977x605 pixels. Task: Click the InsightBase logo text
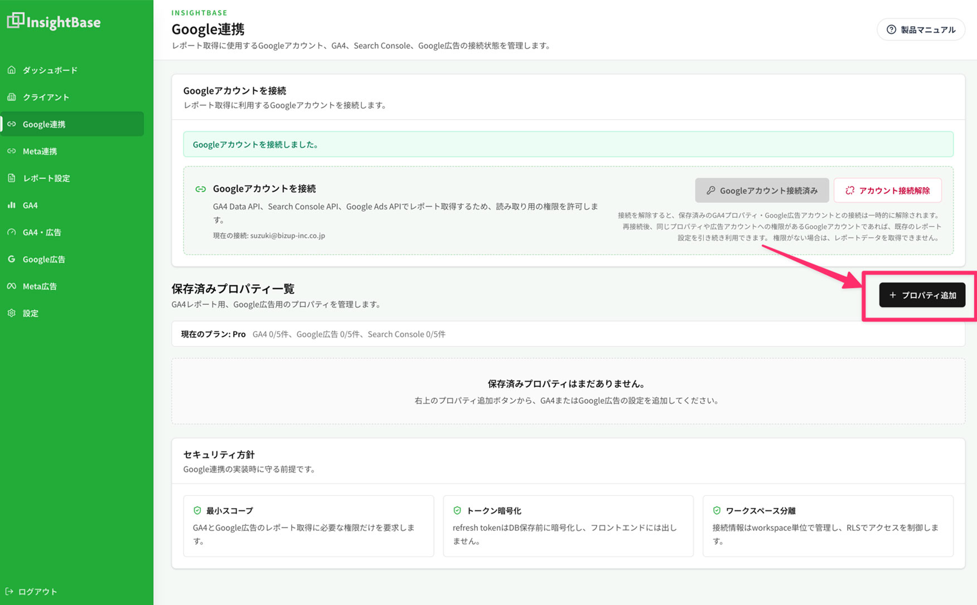coord(64,22)
